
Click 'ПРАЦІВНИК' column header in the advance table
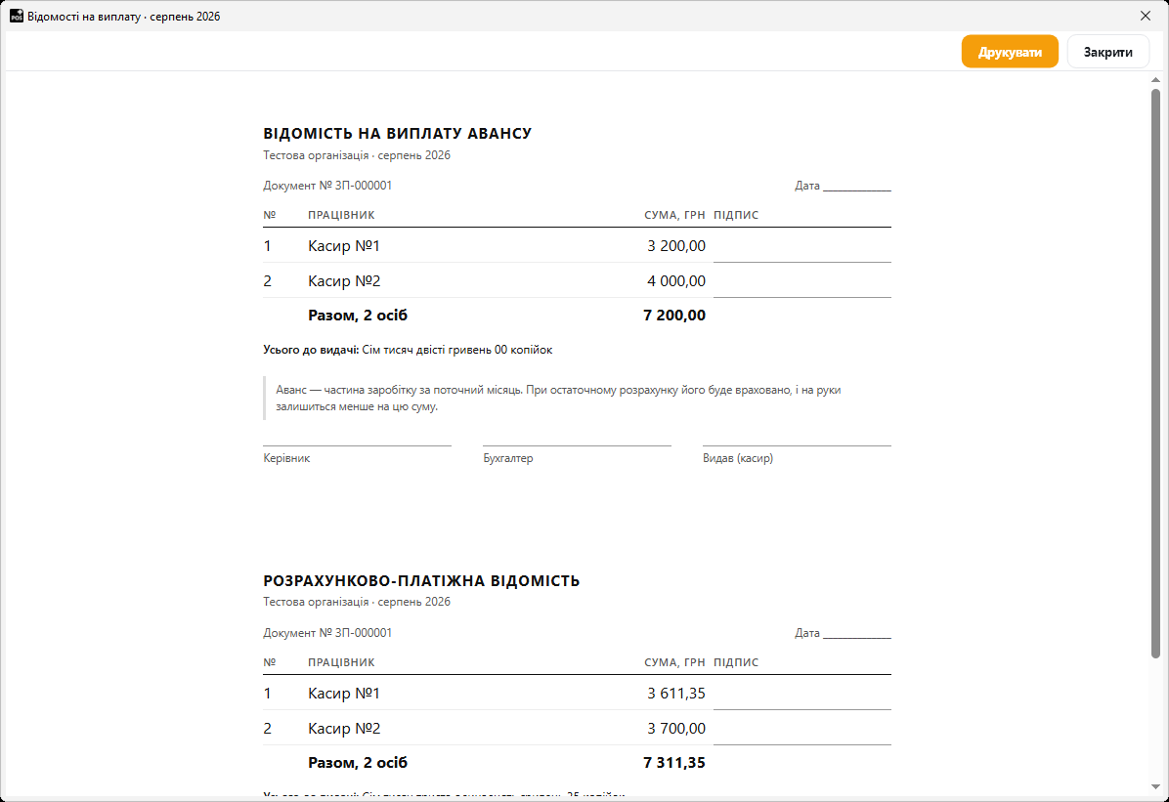[x=341, y=216]
